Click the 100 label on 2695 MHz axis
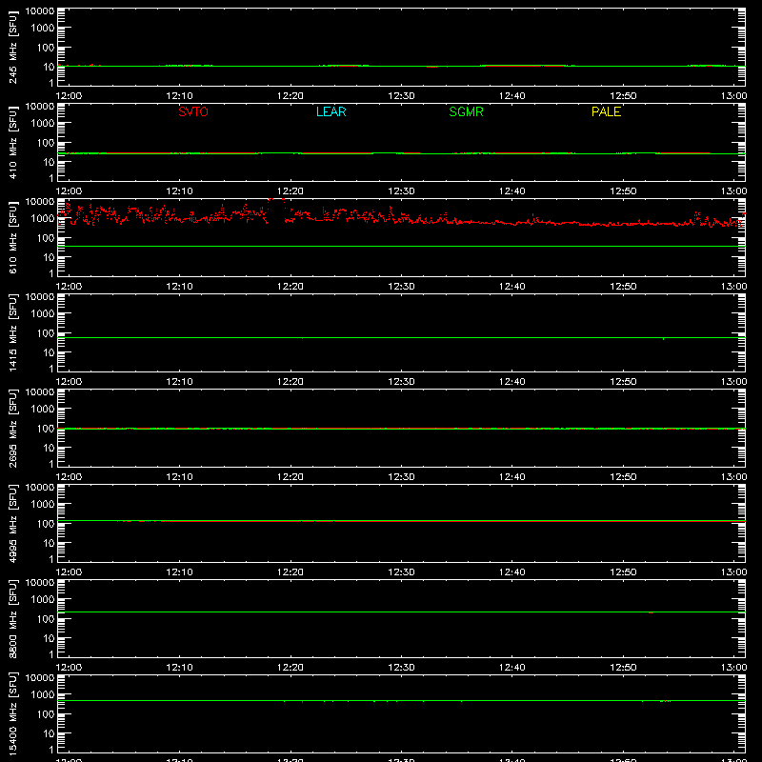The height and width of the screenshot is (762, 762). (x=46, y=429)
